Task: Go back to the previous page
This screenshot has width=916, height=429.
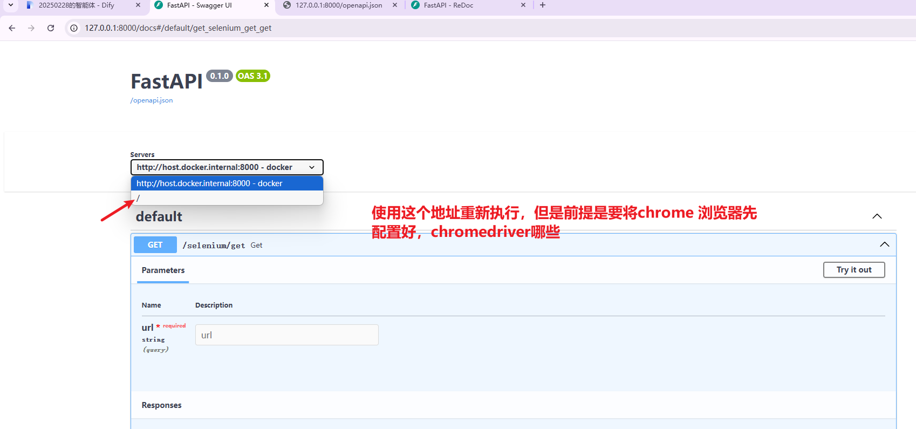Action: 12,28
